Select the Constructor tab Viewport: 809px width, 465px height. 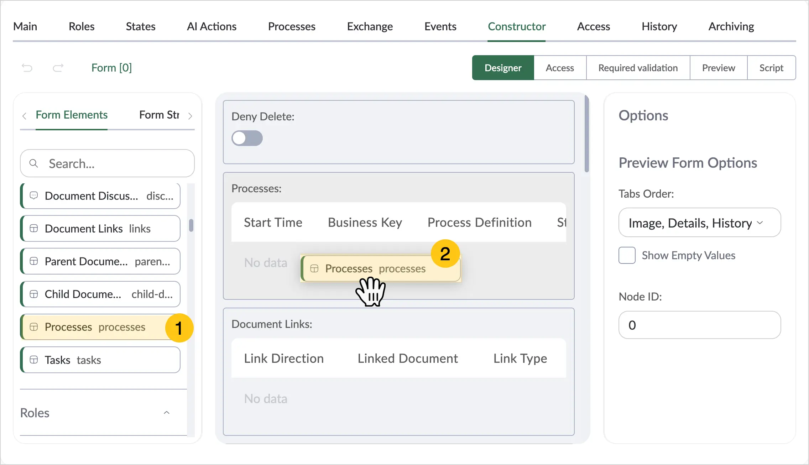click(517, 26)
